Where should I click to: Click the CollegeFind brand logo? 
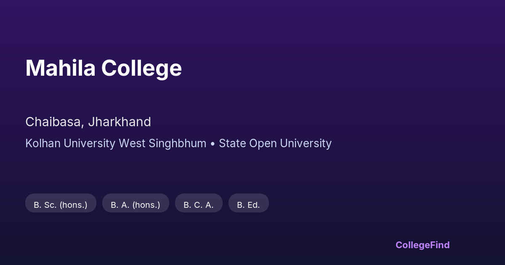[423, 245]
